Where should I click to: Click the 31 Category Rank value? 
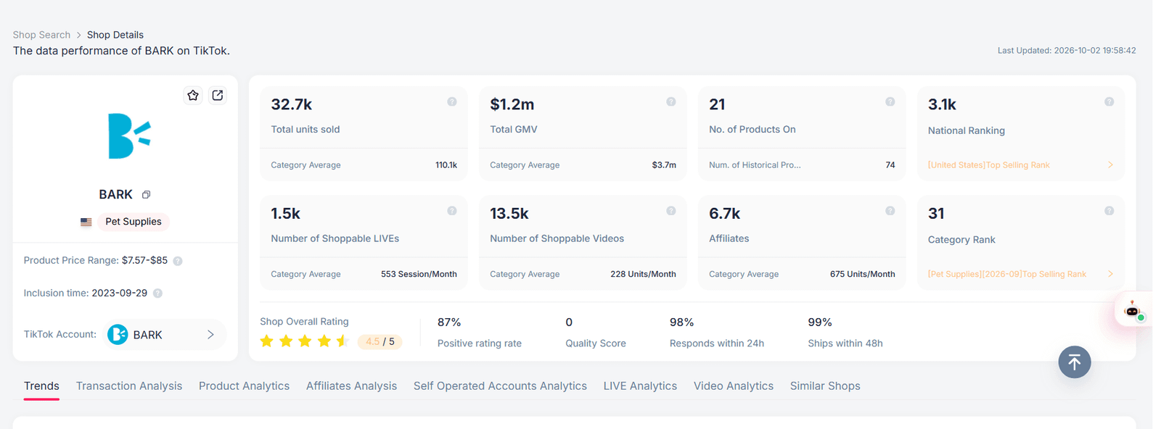click(x=936, y=214)
